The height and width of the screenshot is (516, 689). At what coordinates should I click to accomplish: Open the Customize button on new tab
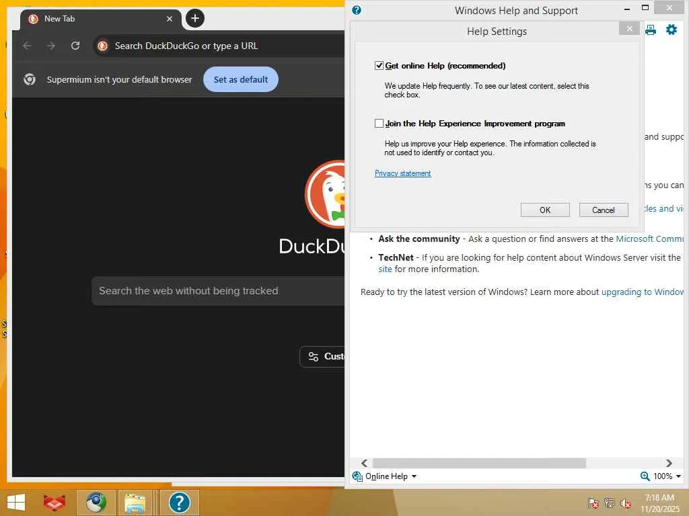coord(322,357)
